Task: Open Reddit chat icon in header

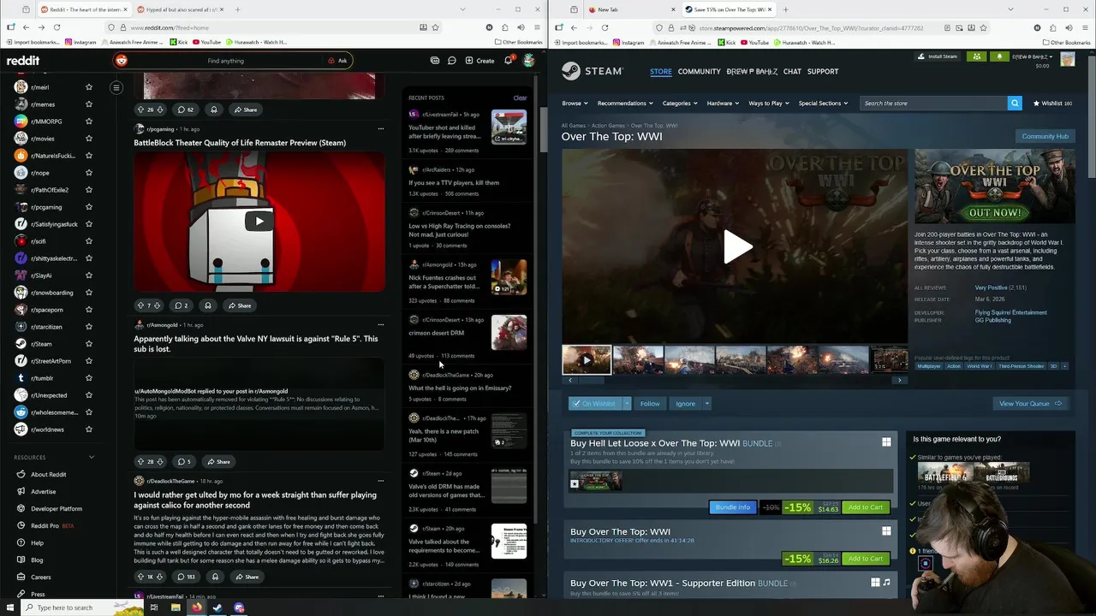Action: click(x=451, y=61)
